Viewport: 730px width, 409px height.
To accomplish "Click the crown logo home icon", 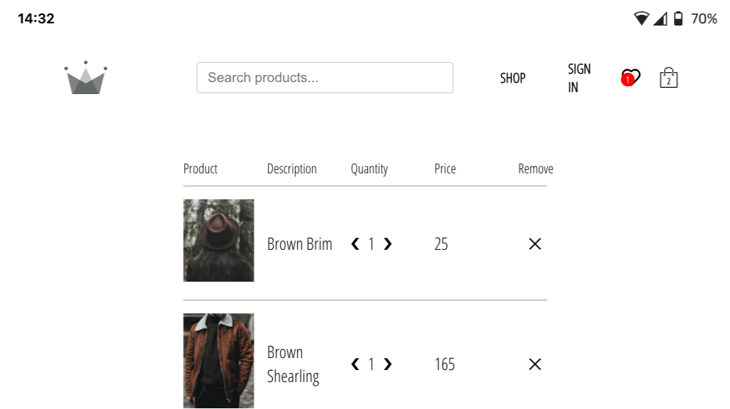I will 86,78.
